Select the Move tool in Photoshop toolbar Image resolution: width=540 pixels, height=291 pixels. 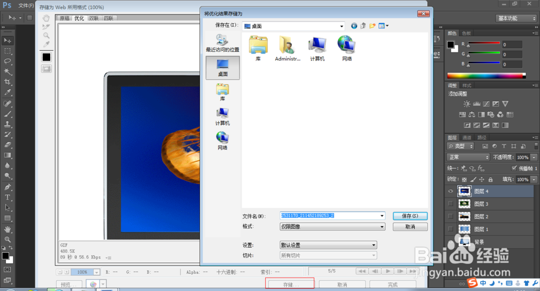coord(7,40)
